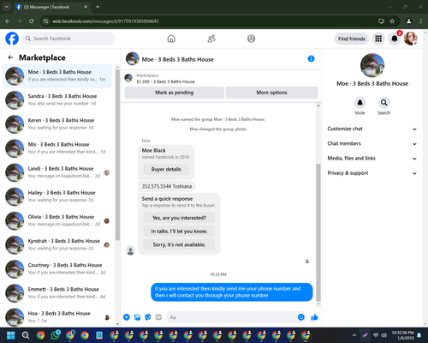Open Sandra - 3 Beds 3 Baths House chat

[57, 99]
